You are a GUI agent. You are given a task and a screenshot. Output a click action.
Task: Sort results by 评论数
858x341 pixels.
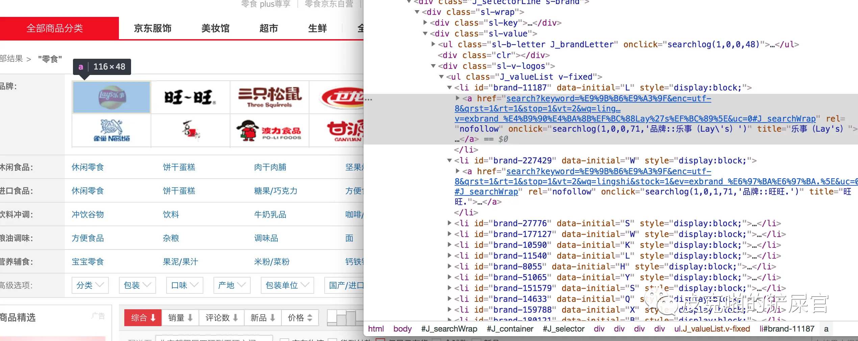click(x=222, y=318)
